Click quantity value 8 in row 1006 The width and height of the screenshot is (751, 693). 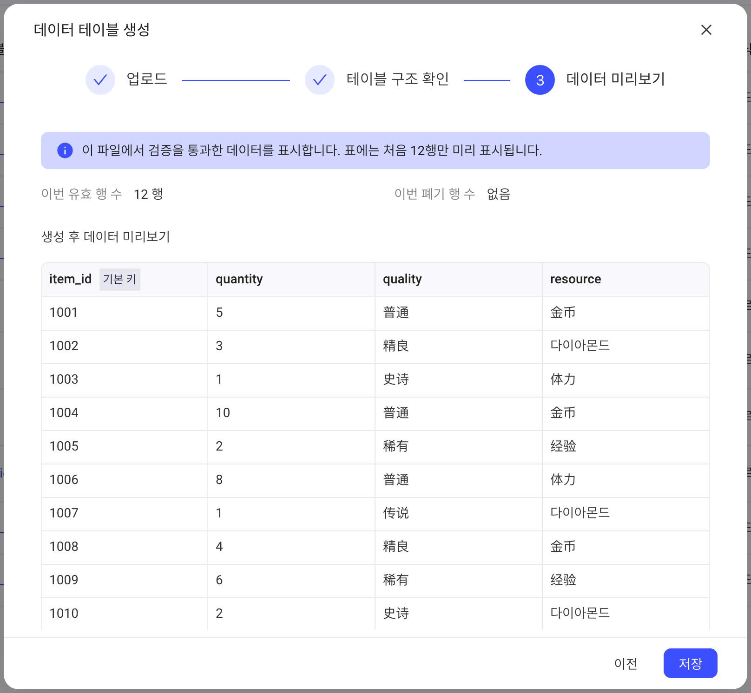219,480
